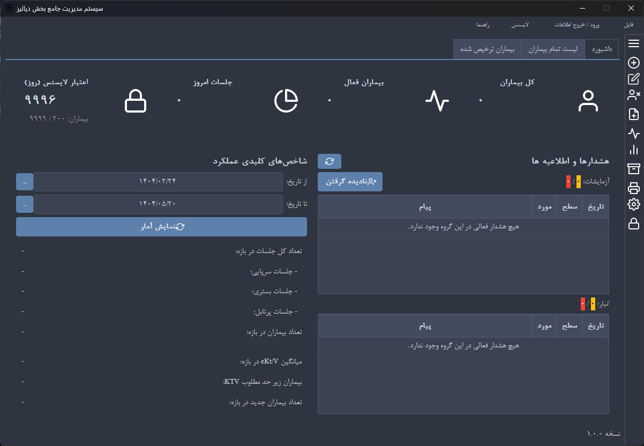Click the printer icon in the sidebar
This screenshot has height=446, width=644.
click(634, 188)
